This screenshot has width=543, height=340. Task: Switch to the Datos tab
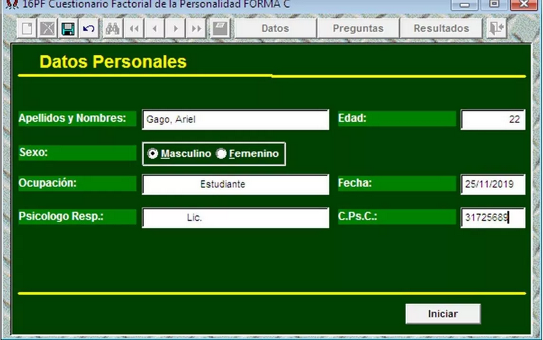coord(275,28)
